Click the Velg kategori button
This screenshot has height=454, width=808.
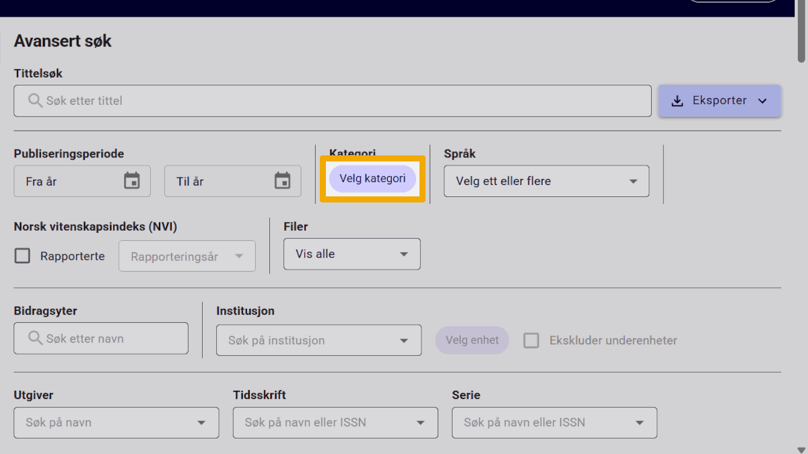coord(373,179)
